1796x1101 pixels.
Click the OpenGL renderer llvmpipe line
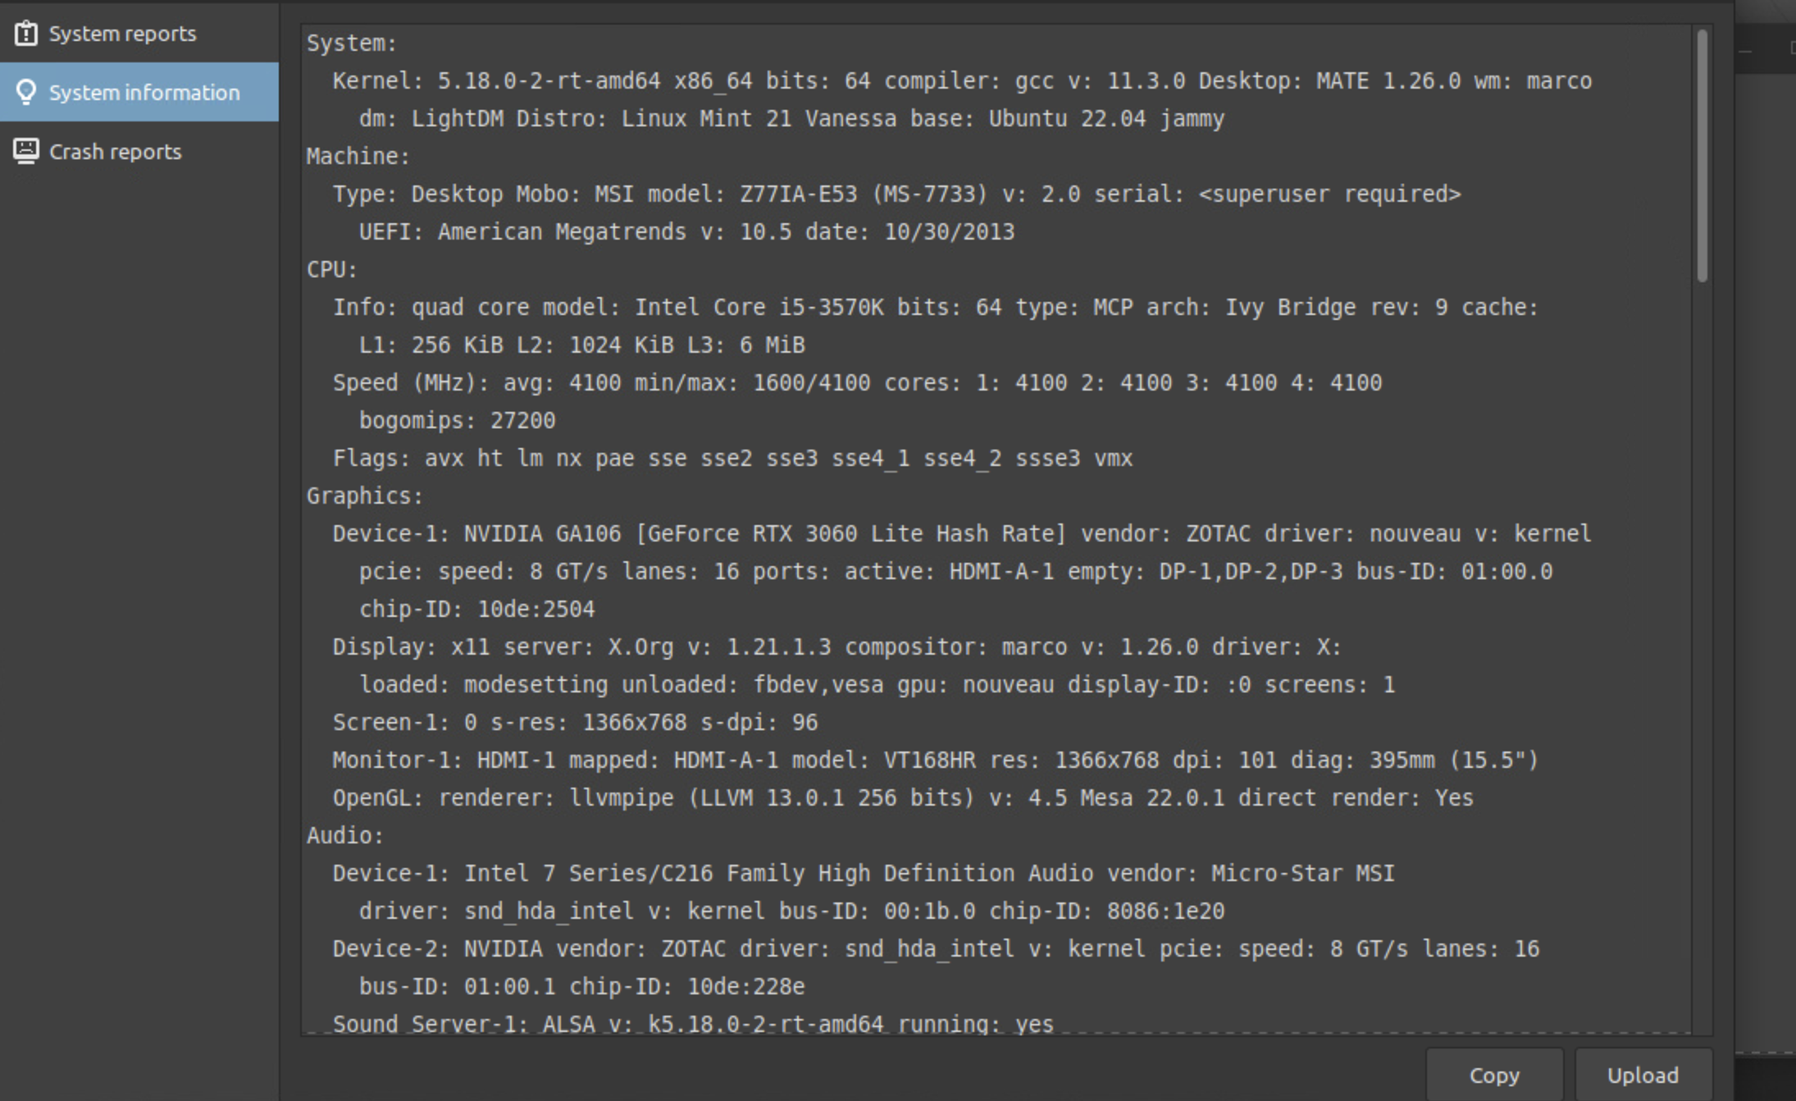click(x=903, y=798)
